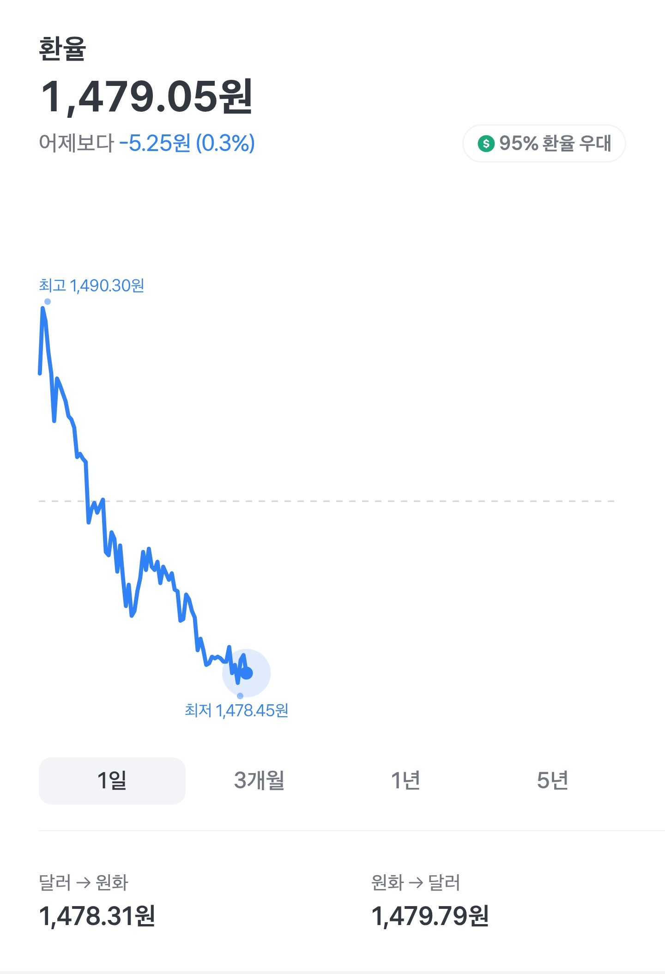Tap the green dollar icon in the badge
Viewport: 665px width, 974px height.
(486, 143)
